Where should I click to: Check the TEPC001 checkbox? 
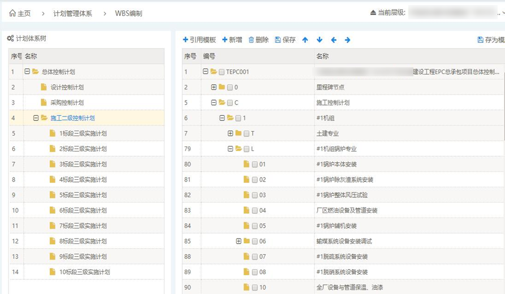(x=222, y=72)
